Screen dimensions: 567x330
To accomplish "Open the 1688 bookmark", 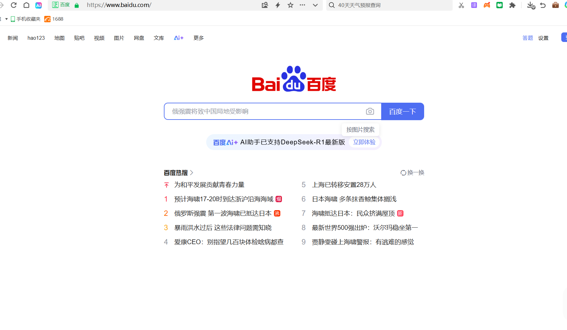I will point(54,19).
